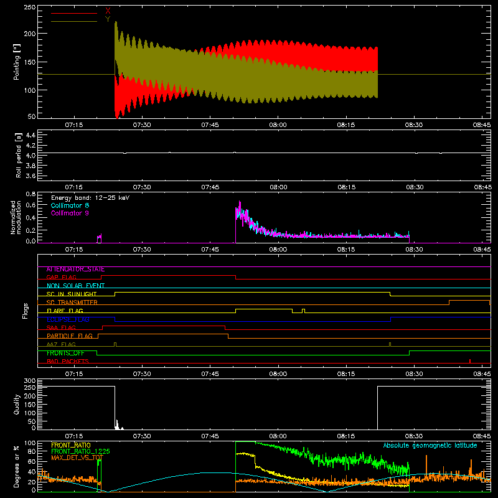Click the SC_IN_SUNLIGHT flag label

(x=72, y=294)
